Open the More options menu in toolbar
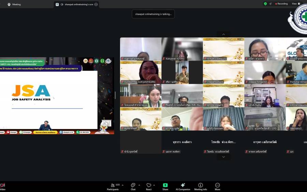The image size is (307, 192). (x=217, y=187)
